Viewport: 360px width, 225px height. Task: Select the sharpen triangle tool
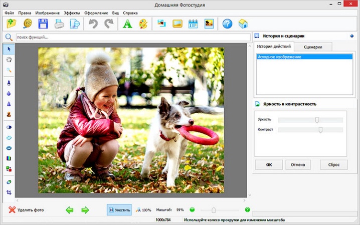click(x=9, y=104)
